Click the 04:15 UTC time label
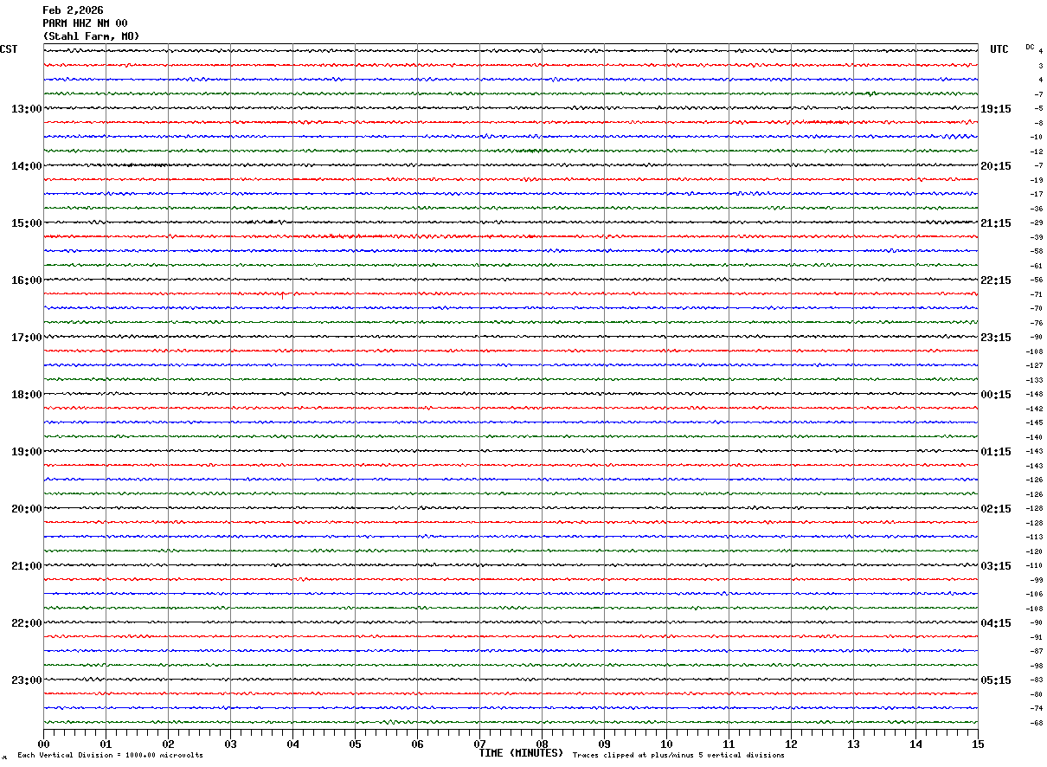The height and width of the screenshot is (767, 1047). click(x=995, y=623)
